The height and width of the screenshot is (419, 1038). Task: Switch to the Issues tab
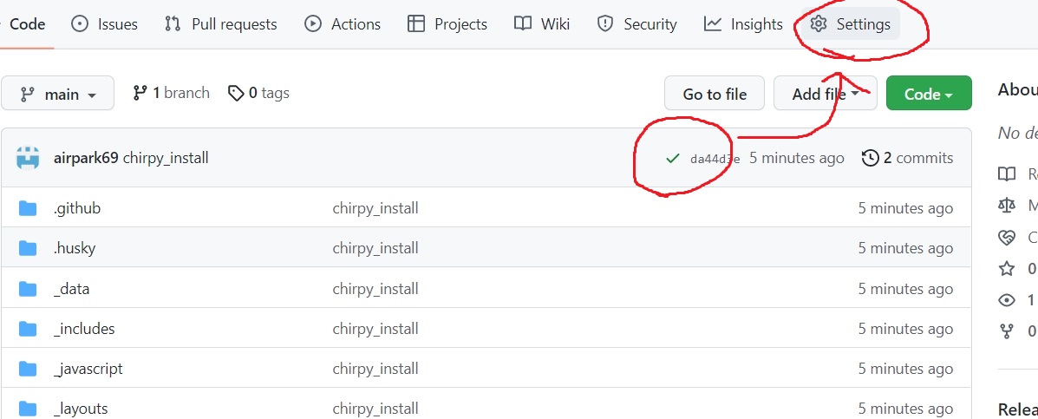click(105, 24)
